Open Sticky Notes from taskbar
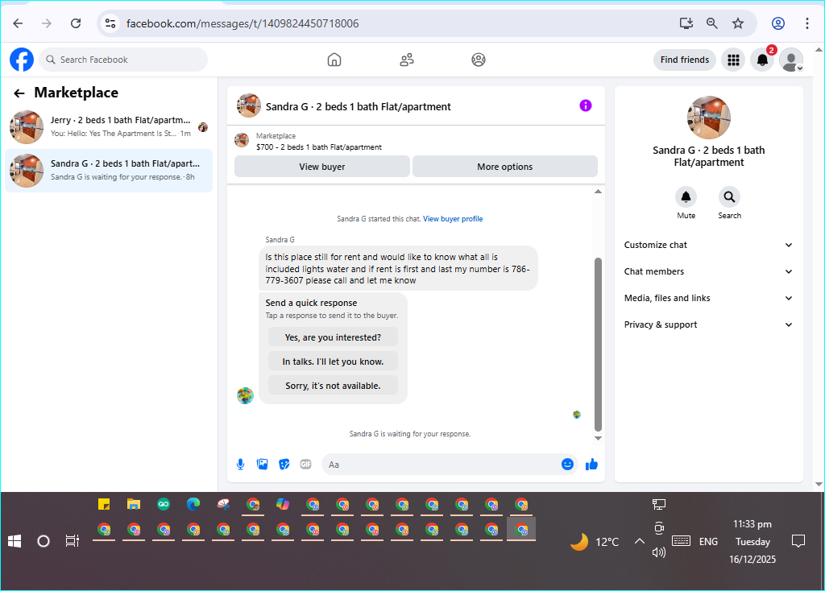The width and height of the screenshot is (825, 591). pos(104,504)
